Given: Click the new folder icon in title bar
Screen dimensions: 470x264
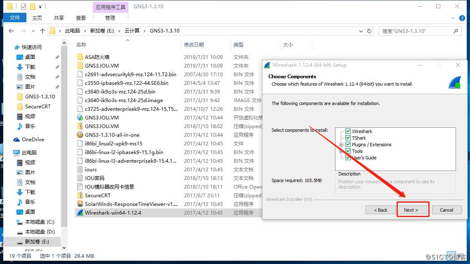Looking at the screenshot, I should 32,6.
